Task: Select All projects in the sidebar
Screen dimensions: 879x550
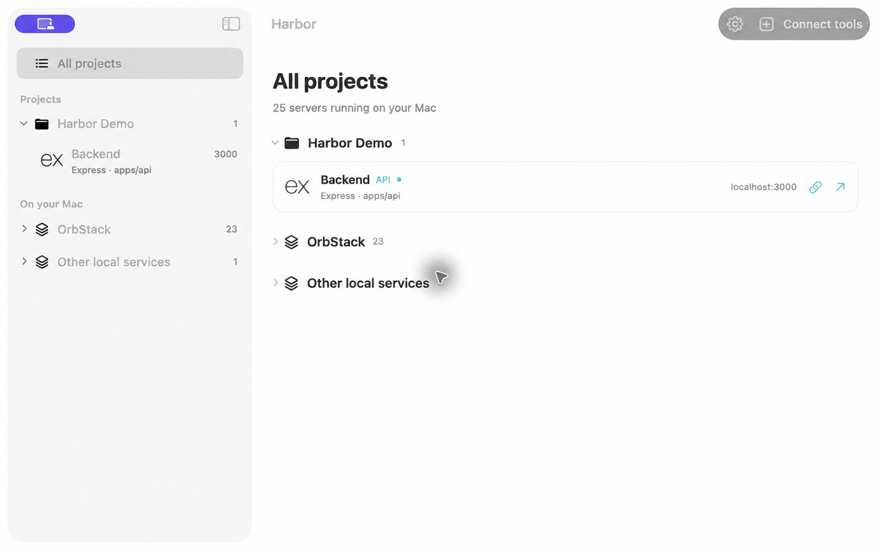Action: [x=130, y=63]
